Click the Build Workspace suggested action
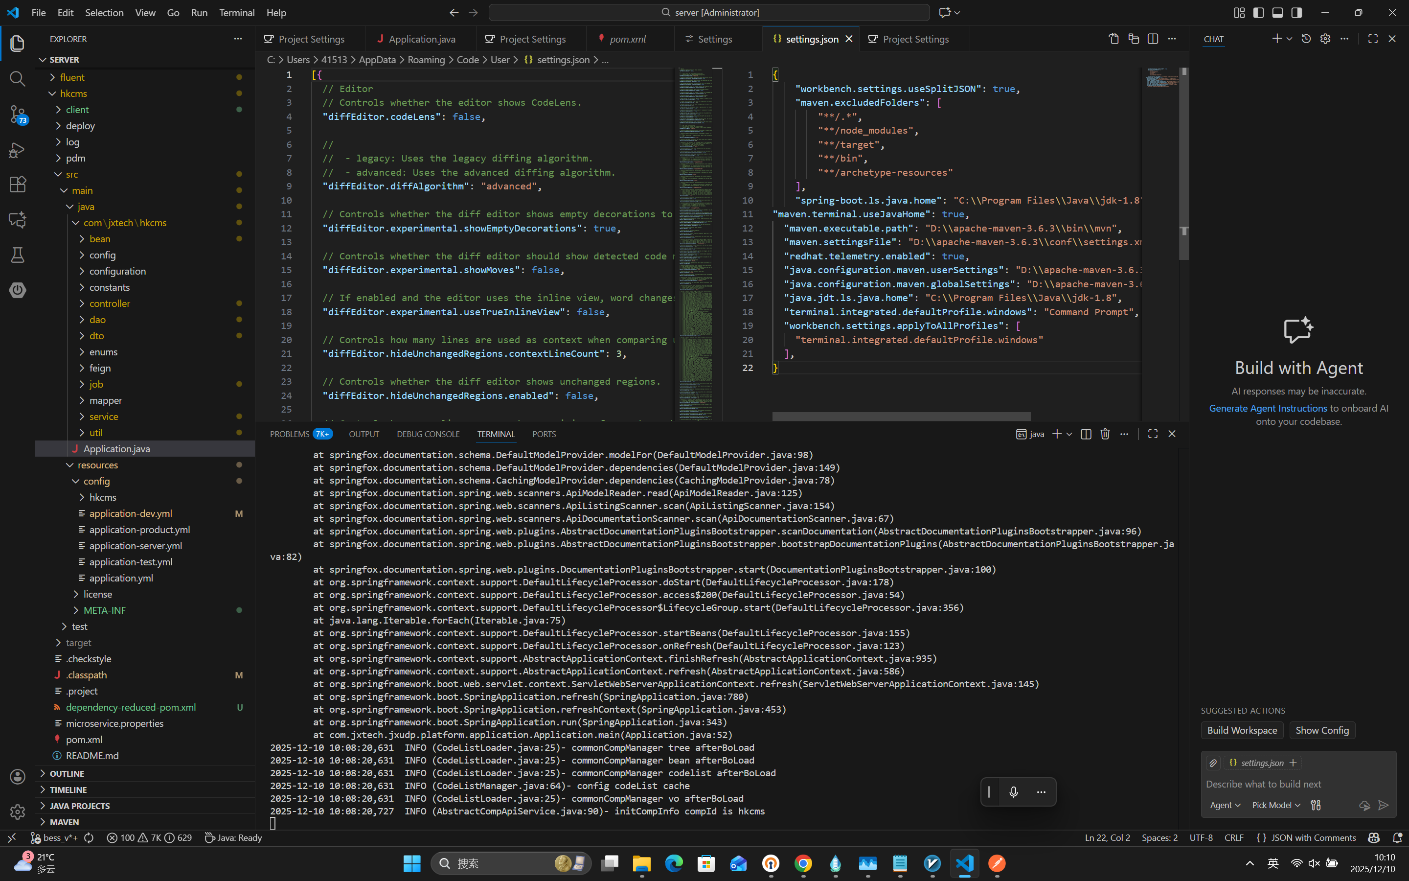 [x=1242, y=730]
